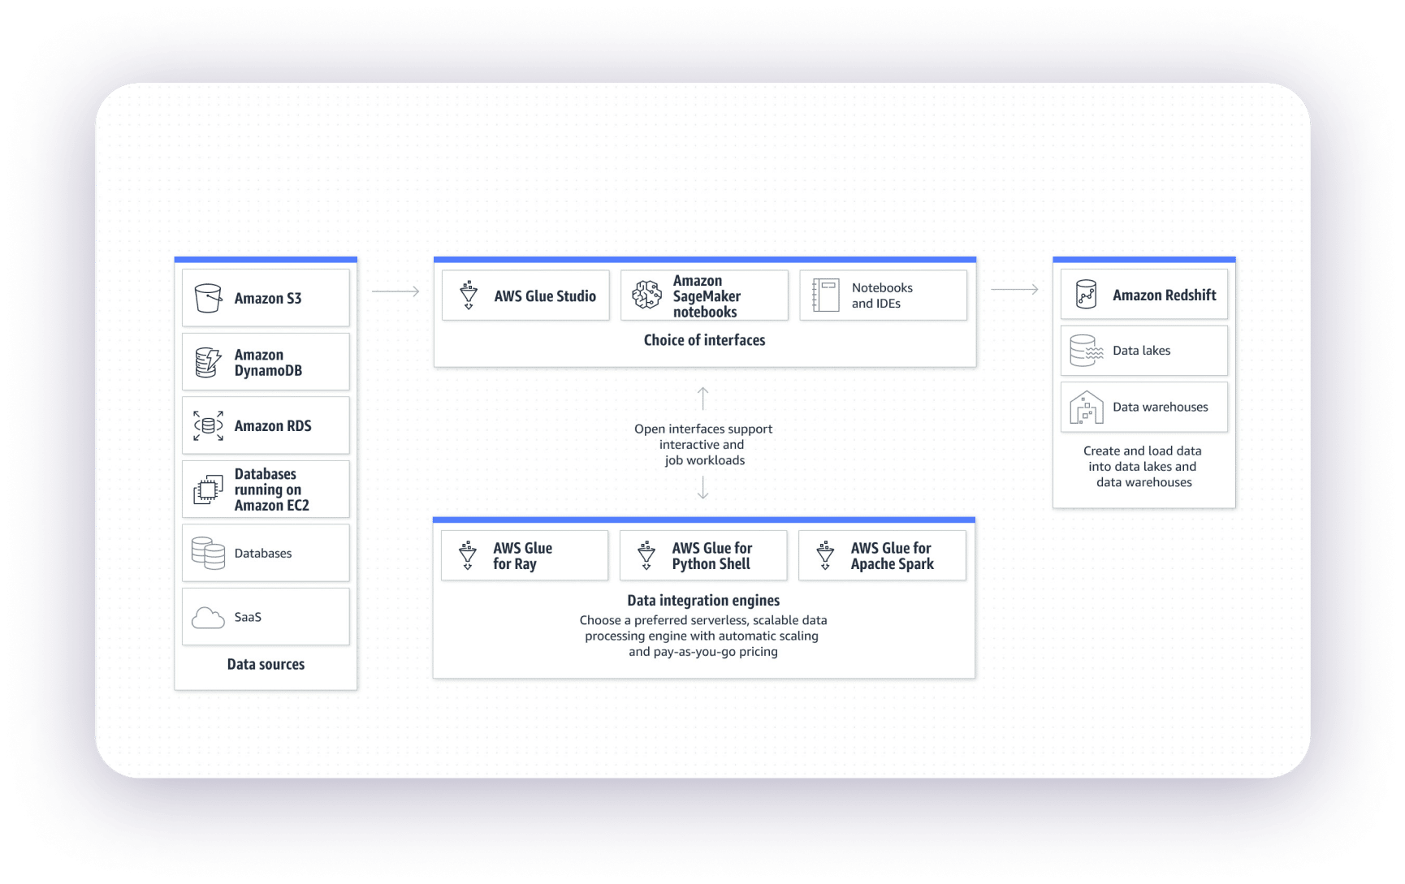Click the serverless engine description paragraph
This screenshot has width=1405, height=884.
[x=703, y=636]
